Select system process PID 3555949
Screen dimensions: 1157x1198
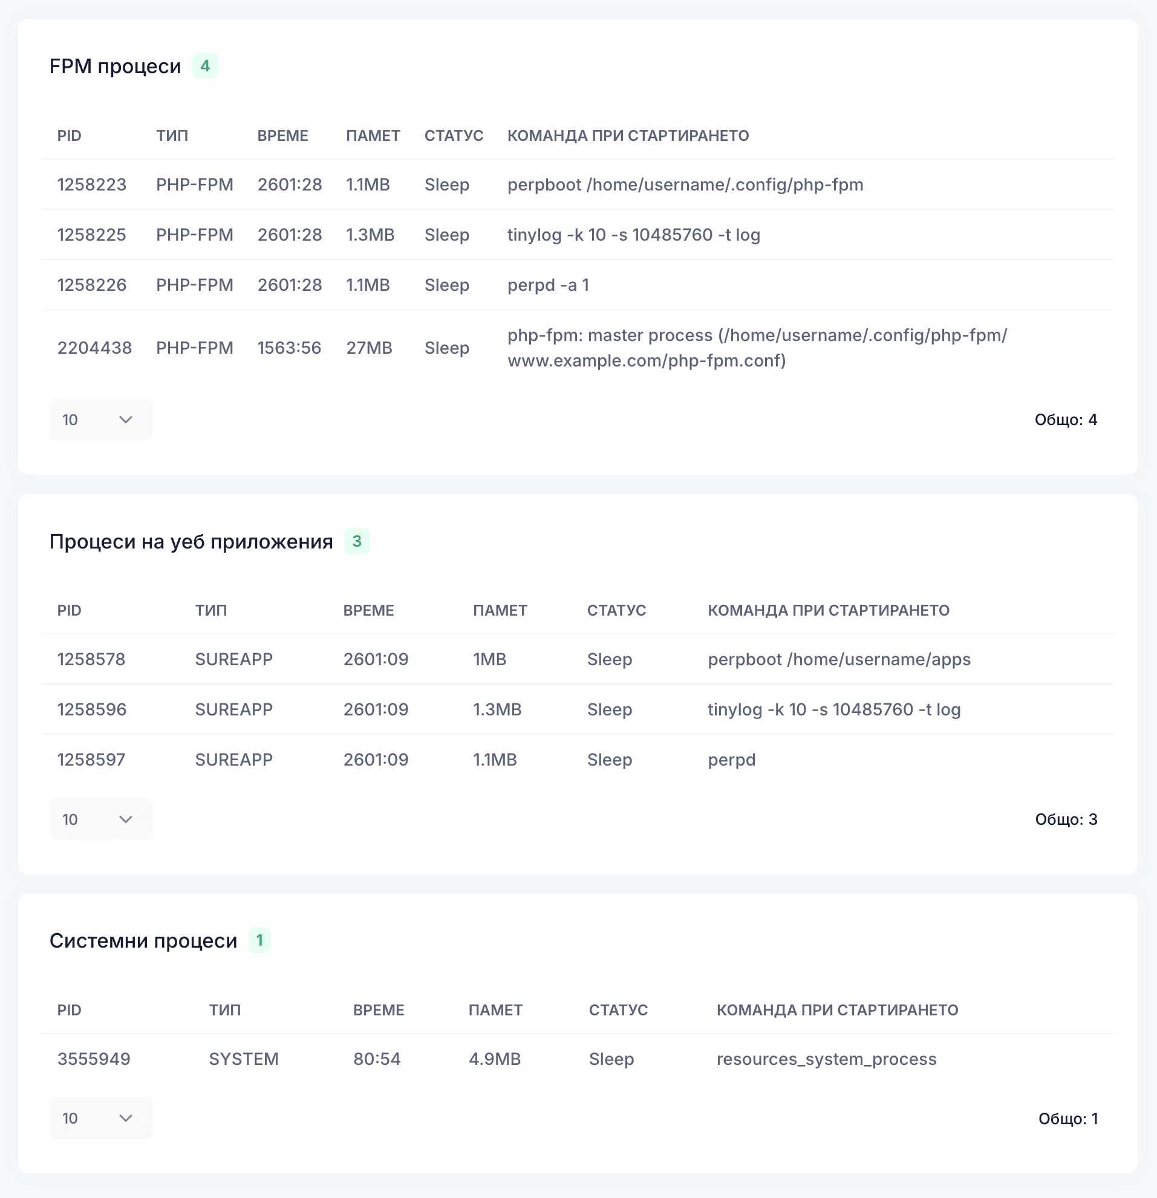tap(94, 1060)
